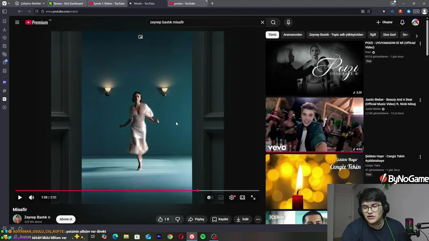Image resolution: width=429 pixels, height=241 pixels.
Task: Start voice search with microphone icon
Action: coord(288,22)
